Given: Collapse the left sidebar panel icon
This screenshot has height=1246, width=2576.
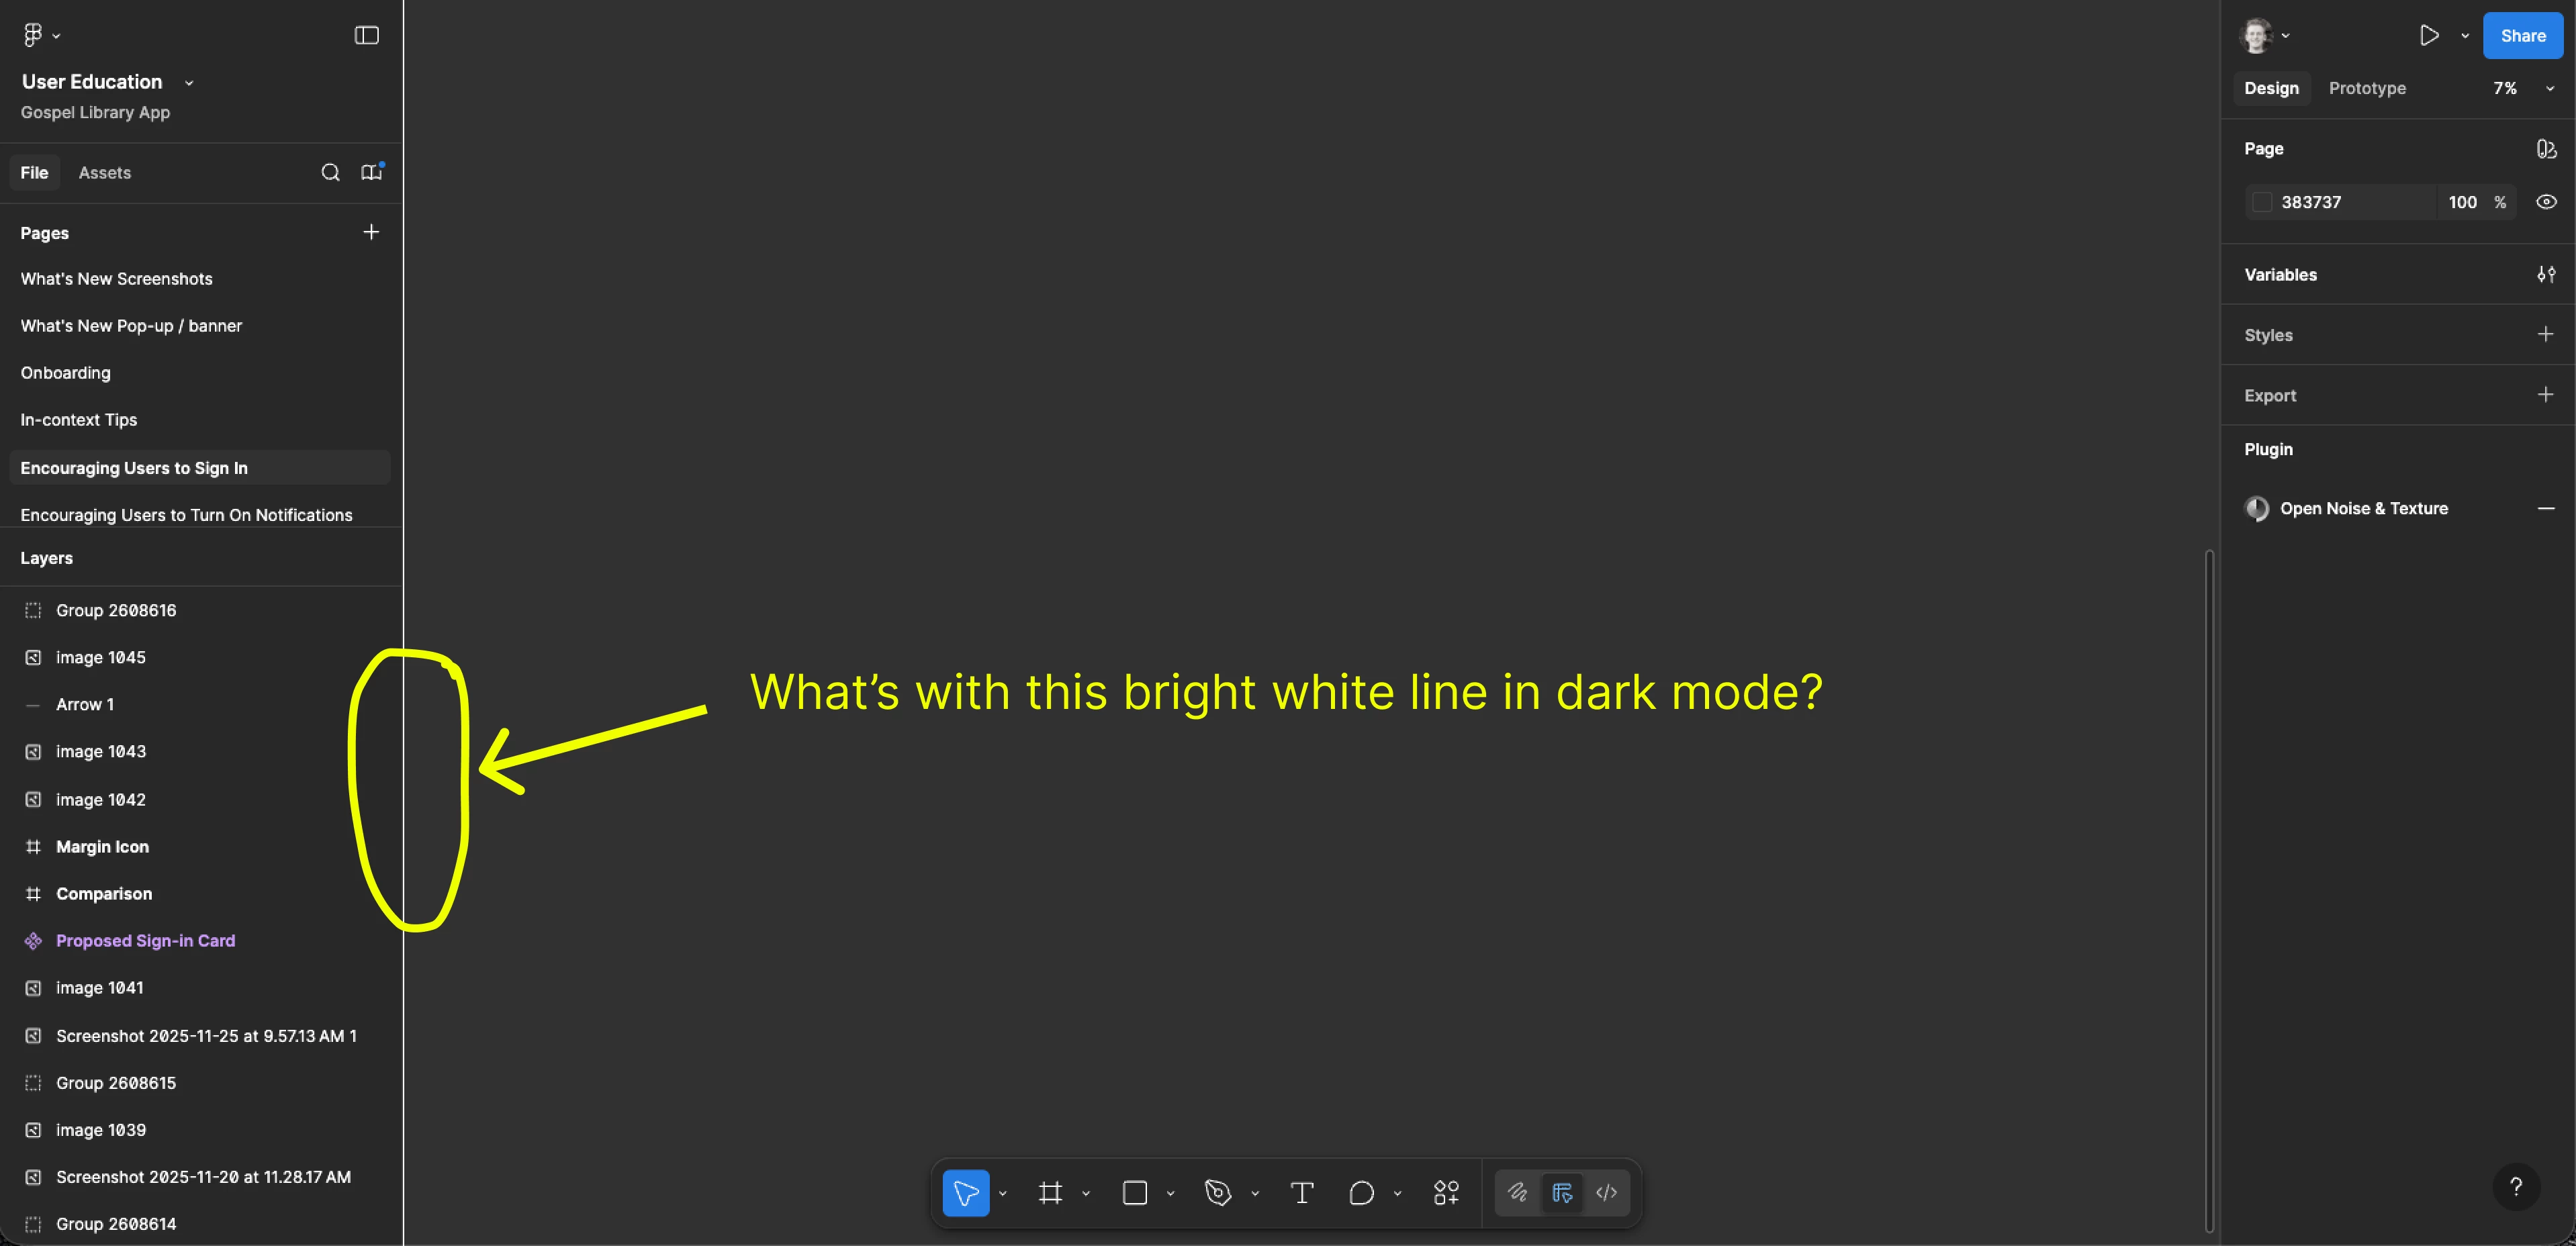Looking at the screenshot, I should (x=366, y=35).
